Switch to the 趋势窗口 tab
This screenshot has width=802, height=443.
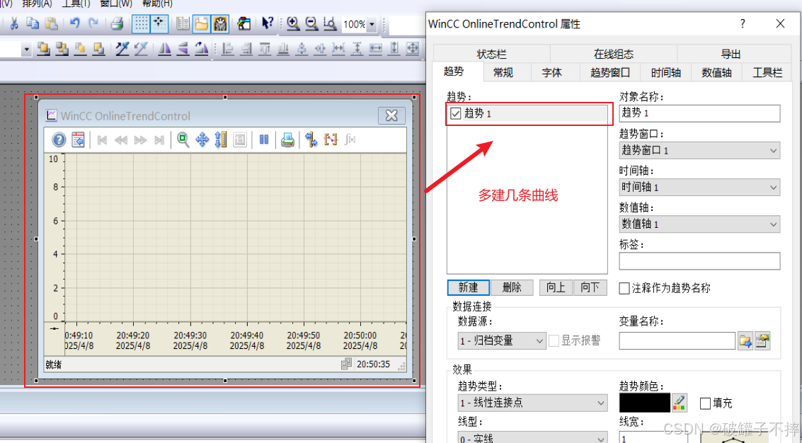[x=609, y=73]
